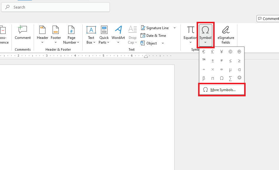Add eSignature fields
The image size is (279, 170).
(x=226, y=35)
